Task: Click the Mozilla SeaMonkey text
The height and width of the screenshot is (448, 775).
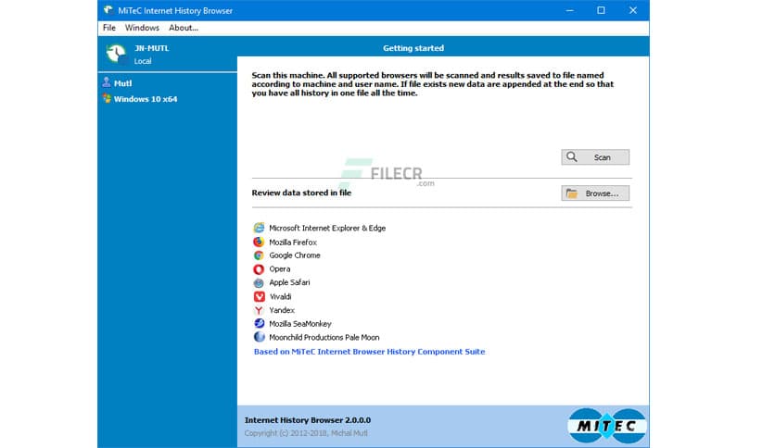Action: [300, 324]
